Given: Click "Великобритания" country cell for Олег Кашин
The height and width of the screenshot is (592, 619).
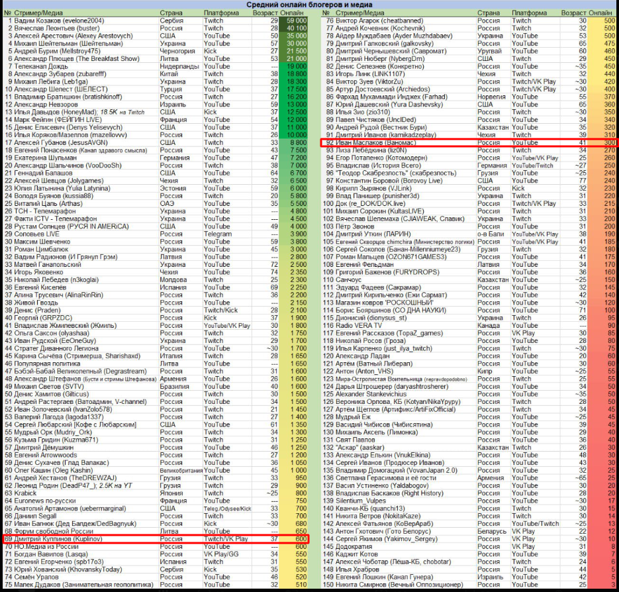Looking at the screenshot, I should [181, 470].
